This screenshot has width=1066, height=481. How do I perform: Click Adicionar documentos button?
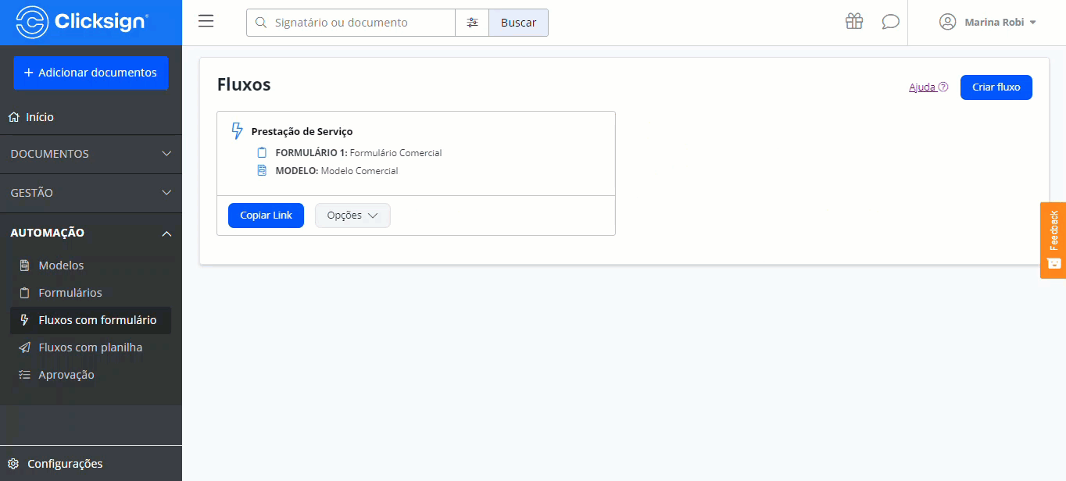91,73
